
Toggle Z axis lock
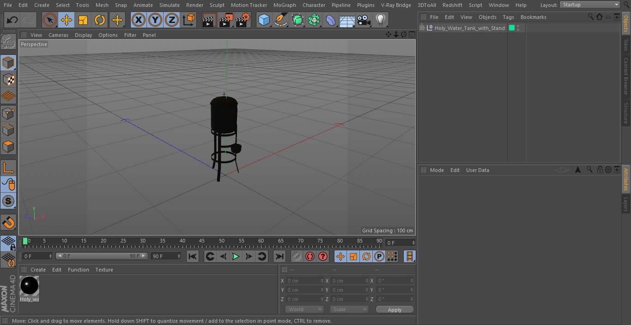(172, 20)
